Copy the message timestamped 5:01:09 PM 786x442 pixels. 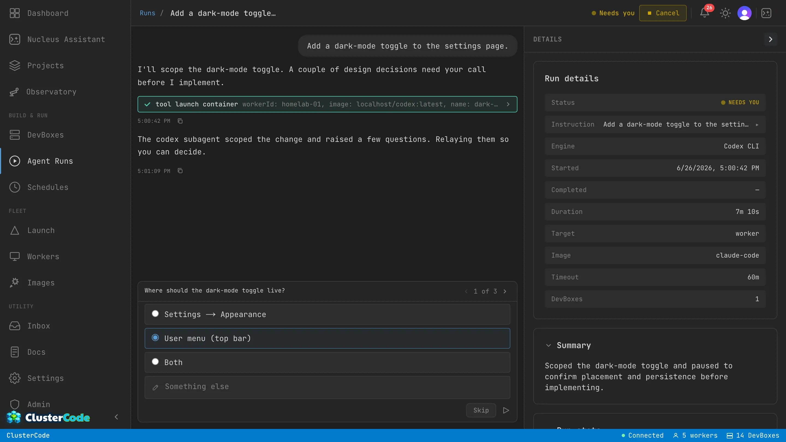pyautogui.click(x=180, y=171)
